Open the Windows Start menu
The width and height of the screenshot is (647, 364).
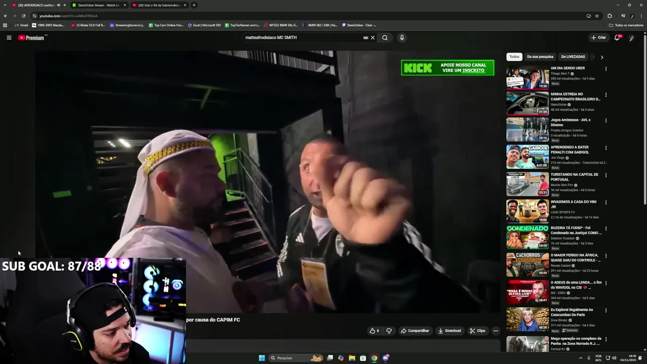pos(262,358)
